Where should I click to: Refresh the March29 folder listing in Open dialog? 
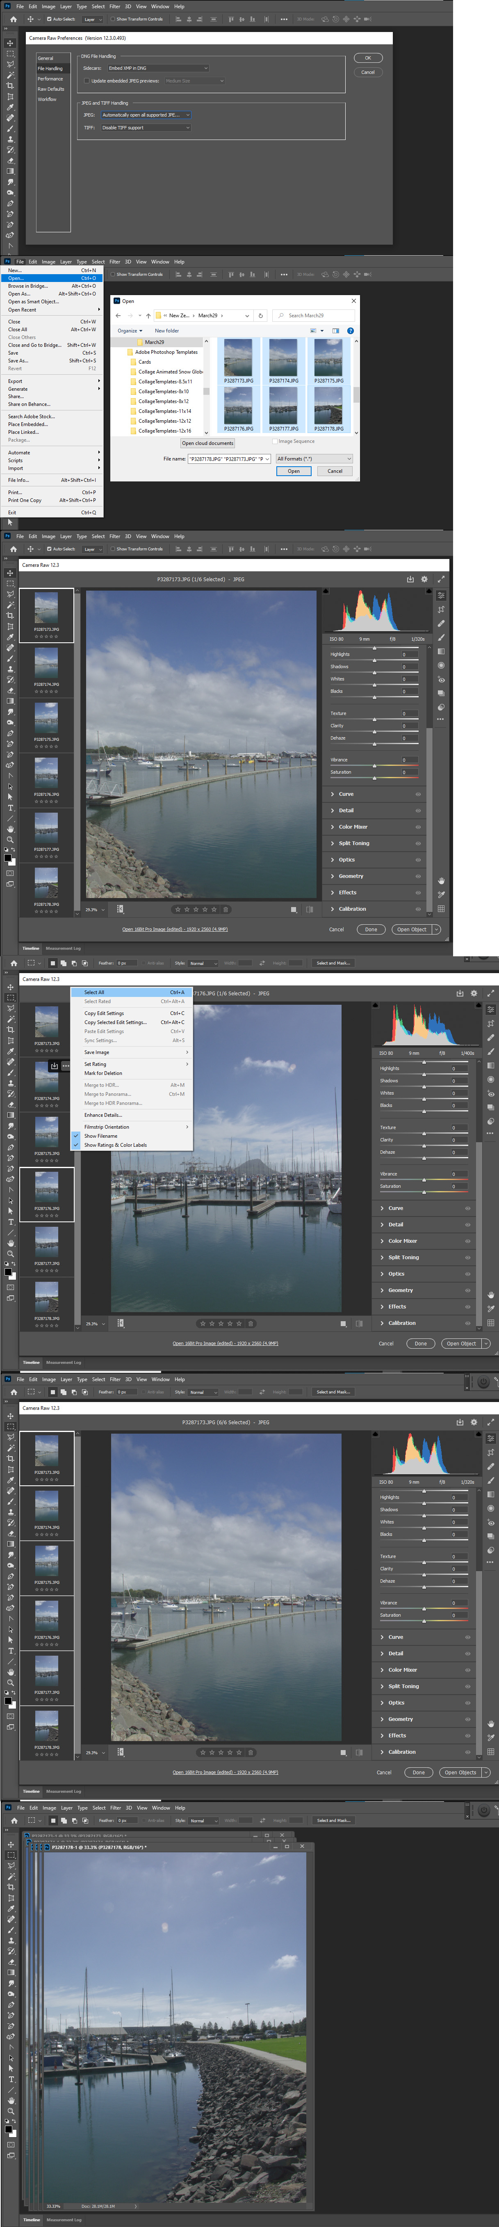[261, 316]
